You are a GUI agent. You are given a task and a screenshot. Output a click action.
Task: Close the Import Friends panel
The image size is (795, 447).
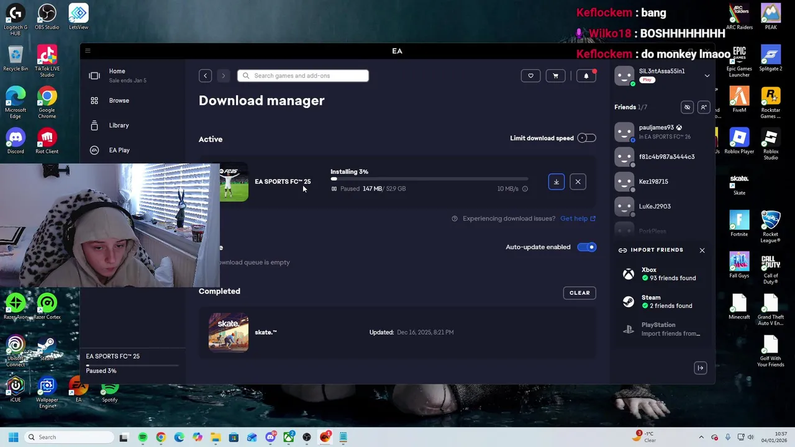click(x=702, y=250)
